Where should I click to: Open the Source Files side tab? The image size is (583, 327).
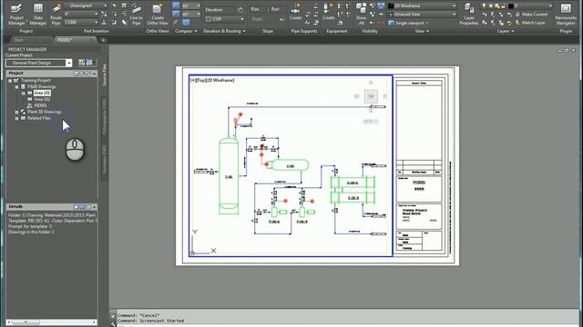pyautogui.click(x=105, y=75)
